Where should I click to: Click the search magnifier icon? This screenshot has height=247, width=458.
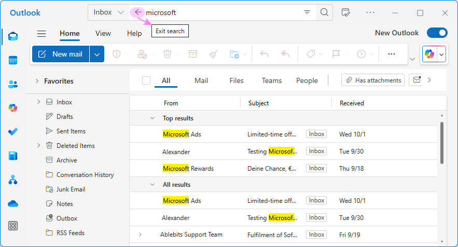[324, 12]
